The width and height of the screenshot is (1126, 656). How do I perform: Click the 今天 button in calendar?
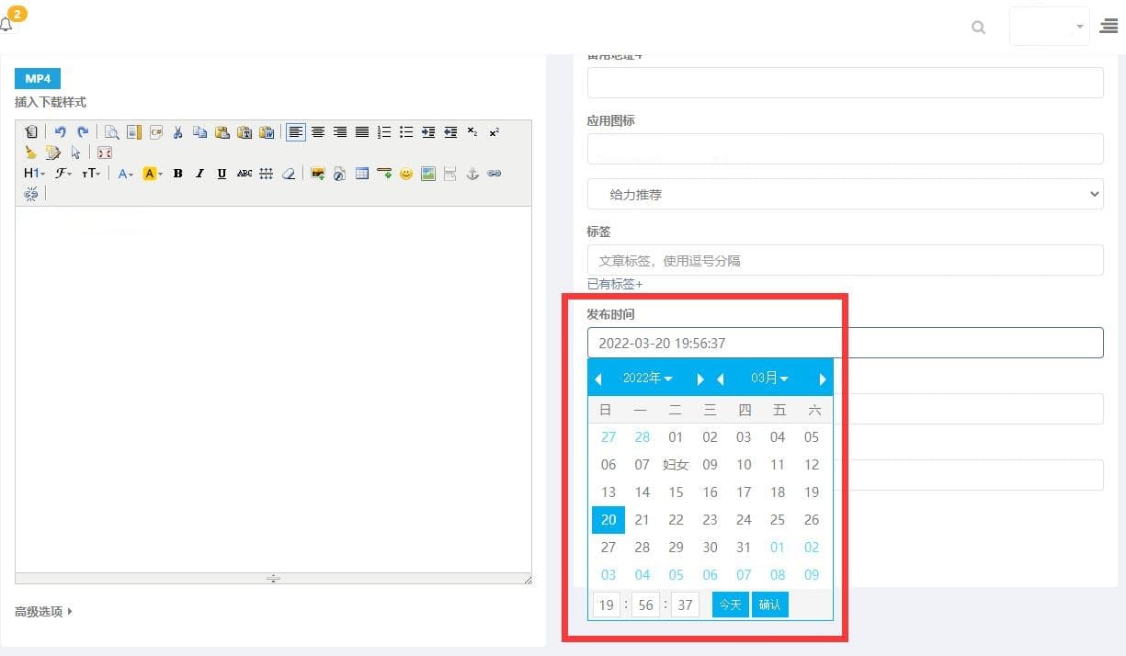730,605
